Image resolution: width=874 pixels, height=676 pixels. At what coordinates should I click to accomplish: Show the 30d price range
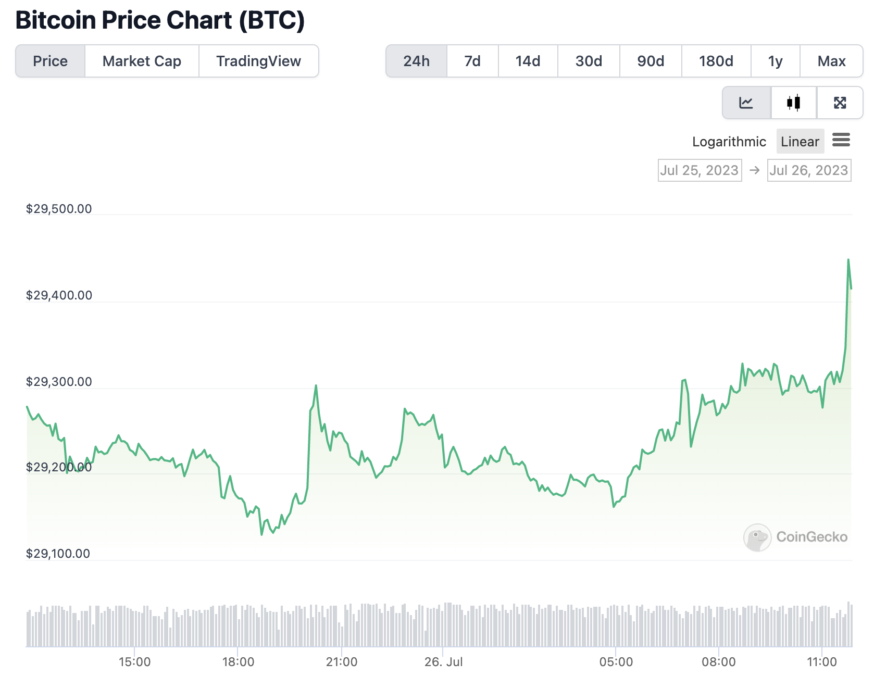point(589,61)
